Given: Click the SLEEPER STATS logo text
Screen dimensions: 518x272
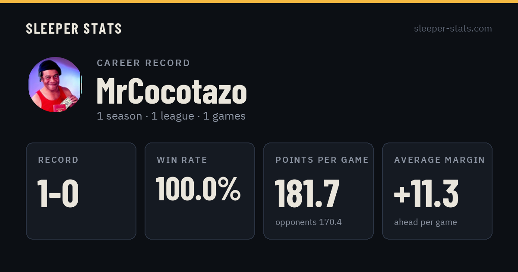Looking at the screenshot, I should coord(74,28).
